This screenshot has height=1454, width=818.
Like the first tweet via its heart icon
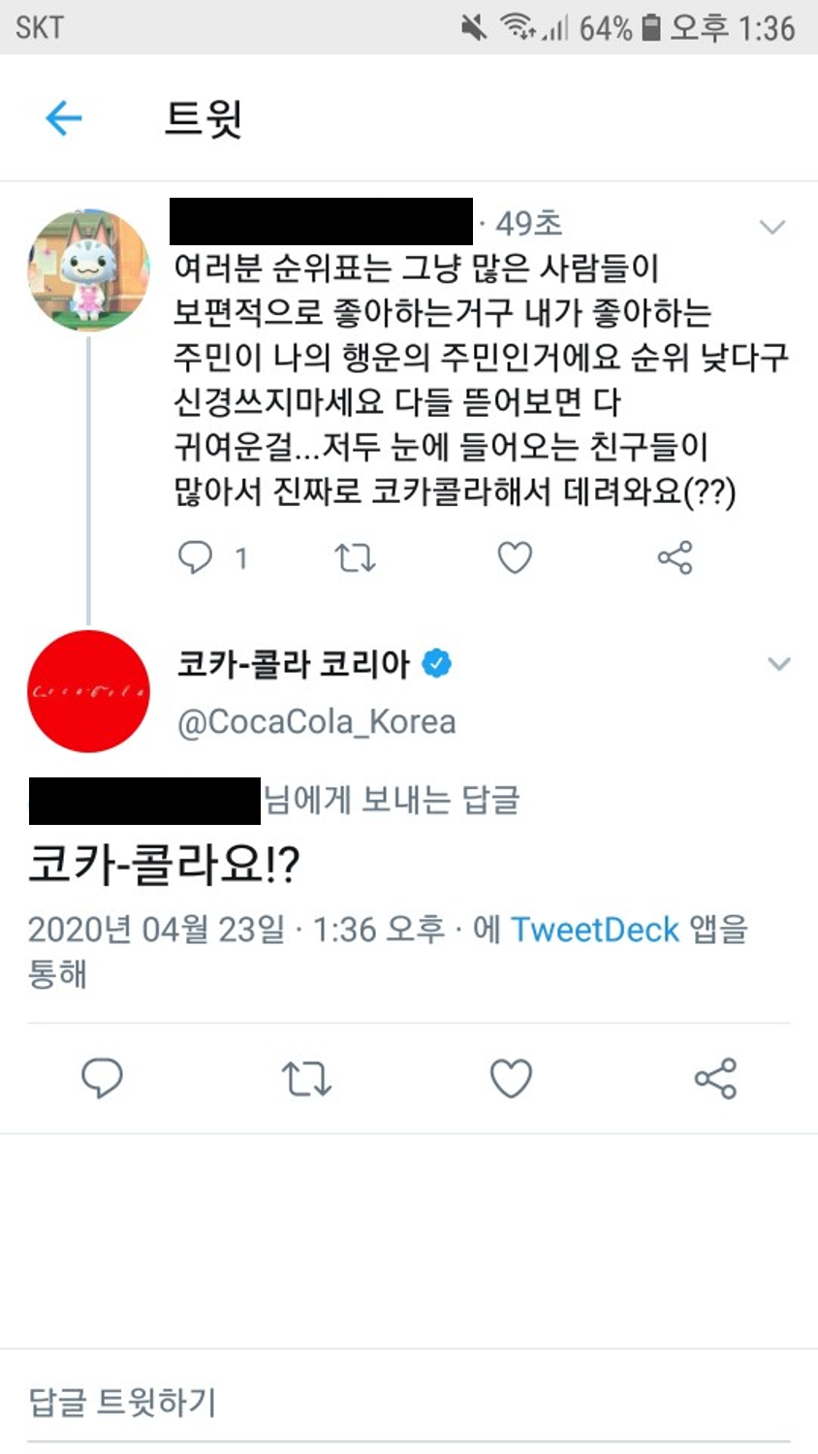pyautogui.click(x=515, y=557)
